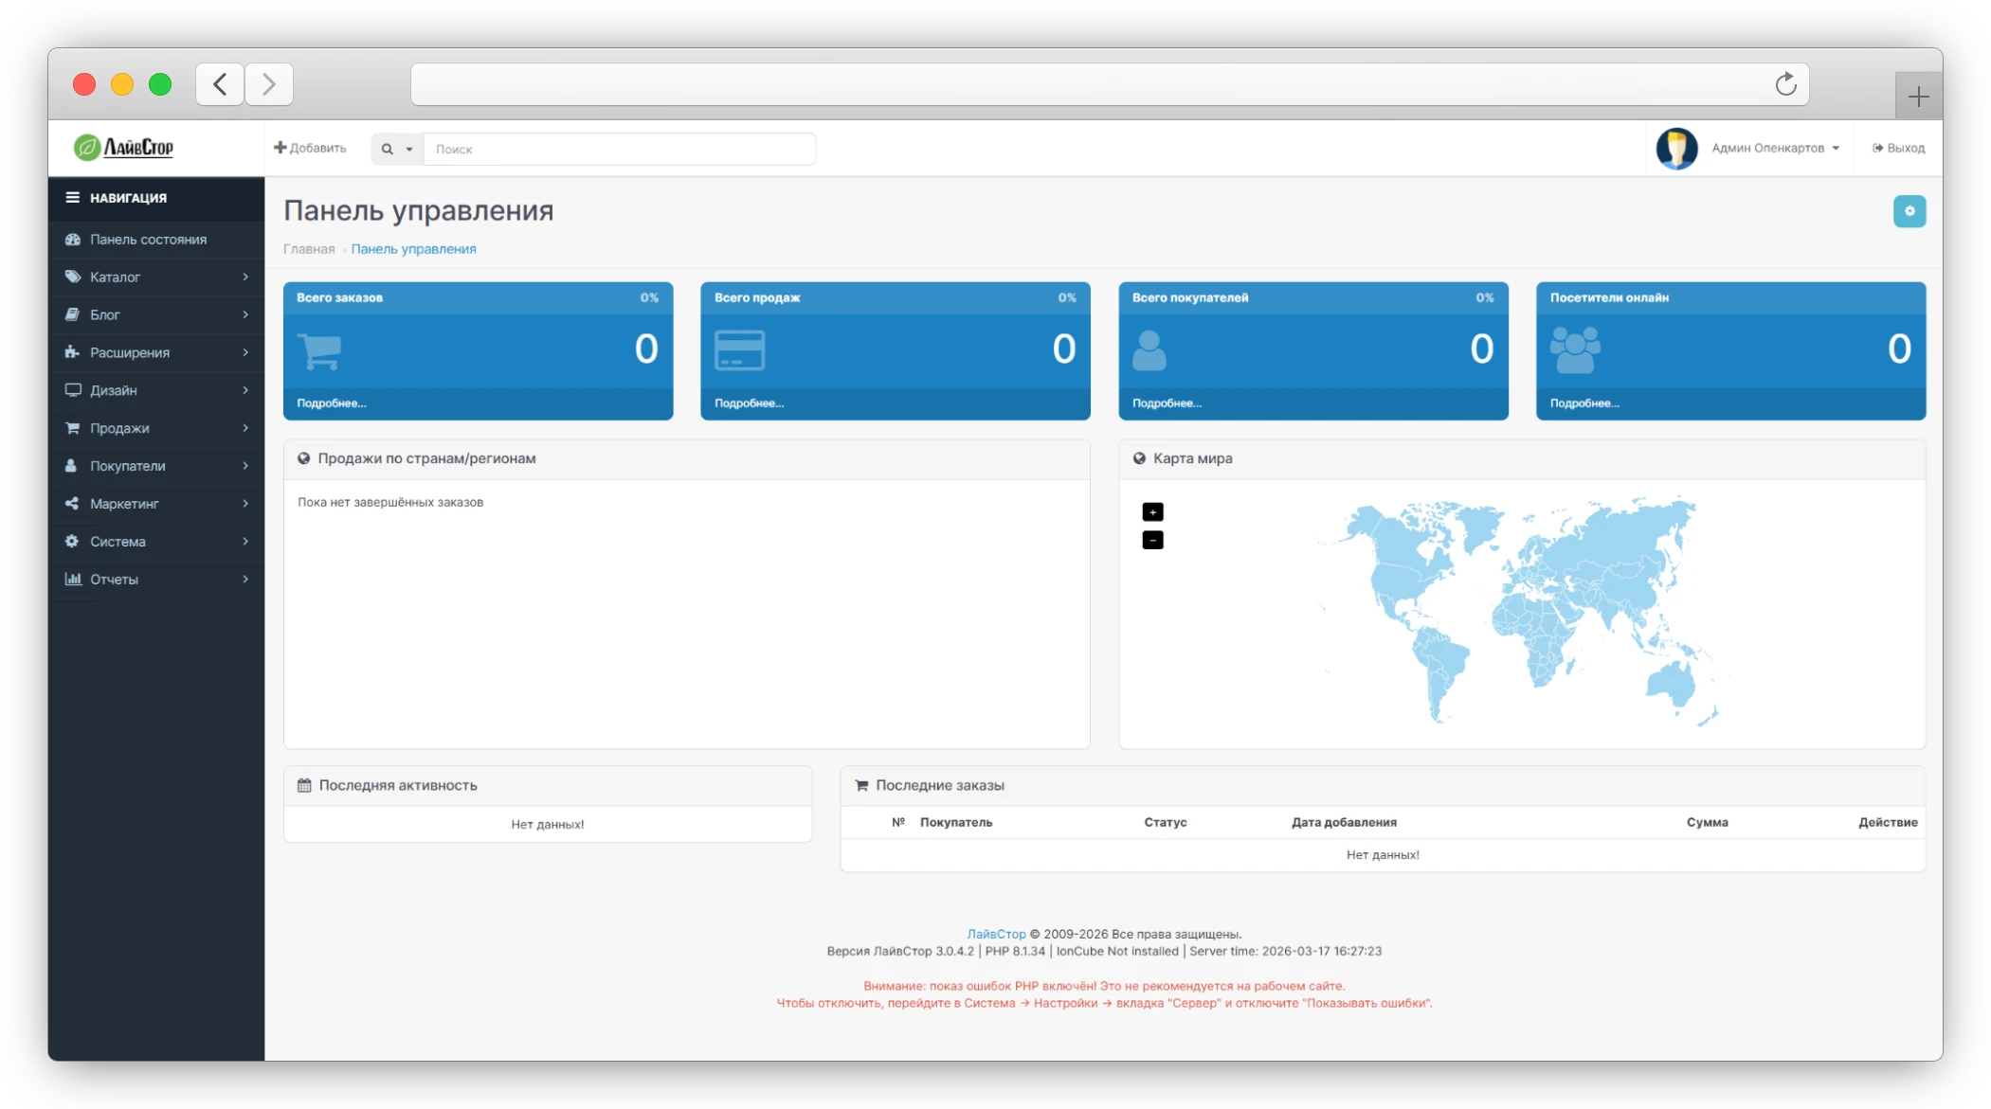Open Подробнее under Посетители онлайн
This screenshot has width=1991, height=1109.
(x=1585, y=403)
